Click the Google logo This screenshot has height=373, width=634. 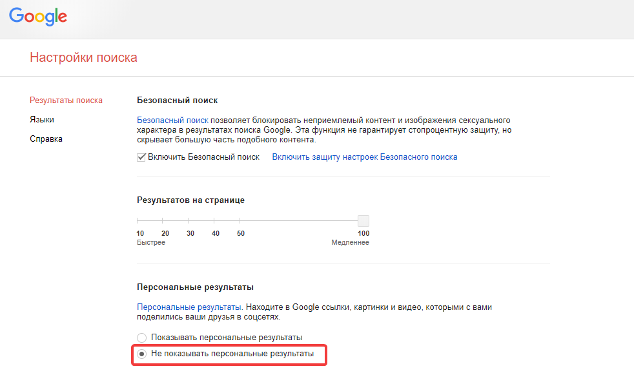click(x=37, y=17)
